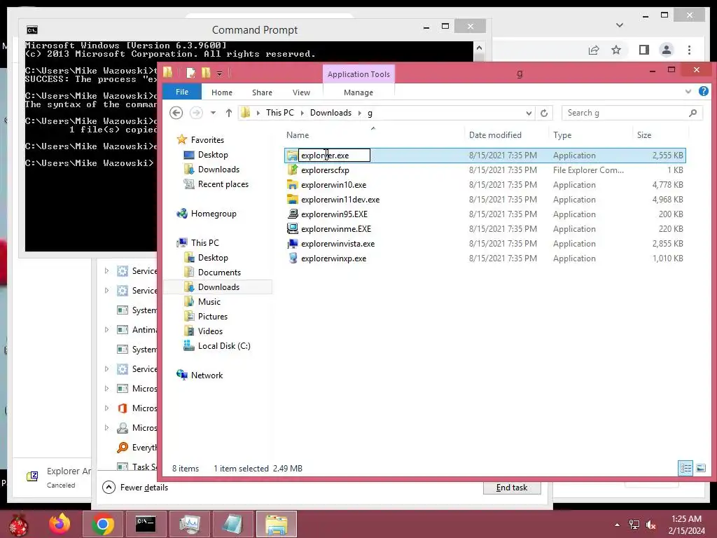Viewport: 717px width, 538px height.
Task: Click the Back arrow in File Explorer
Action: (x=176, y=113)
